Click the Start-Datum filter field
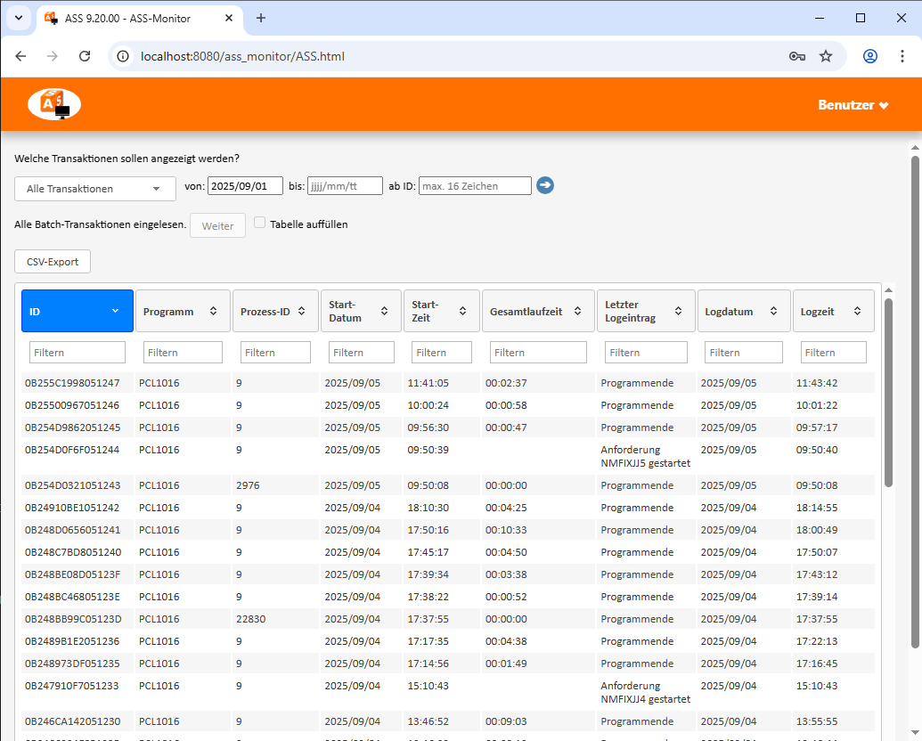 [x=361, y=353]
